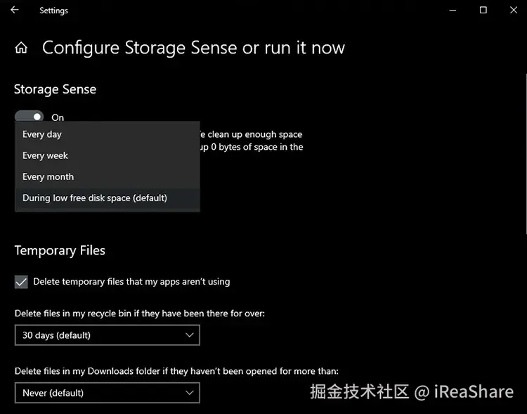527x414 pixels.
Task: Close the Settings window
Action: (514, 10)
